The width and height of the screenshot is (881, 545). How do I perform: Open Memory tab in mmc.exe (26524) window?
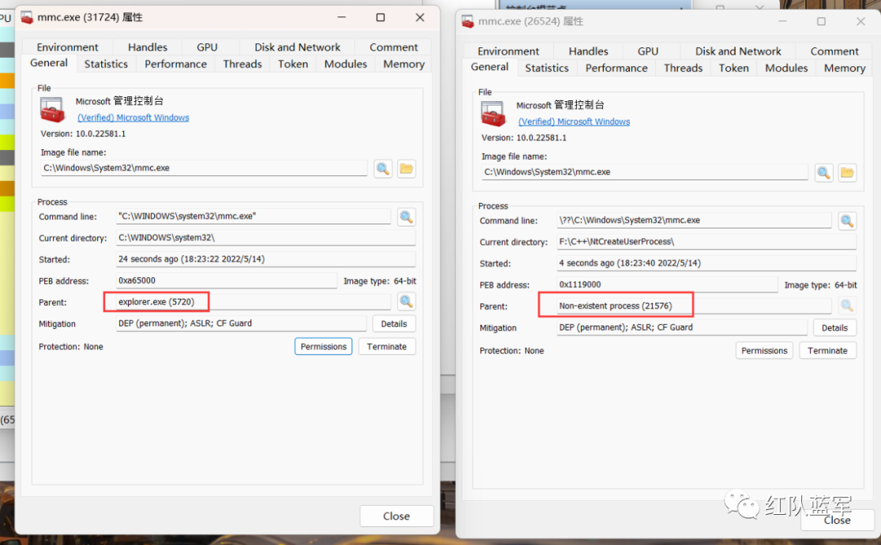844,68
